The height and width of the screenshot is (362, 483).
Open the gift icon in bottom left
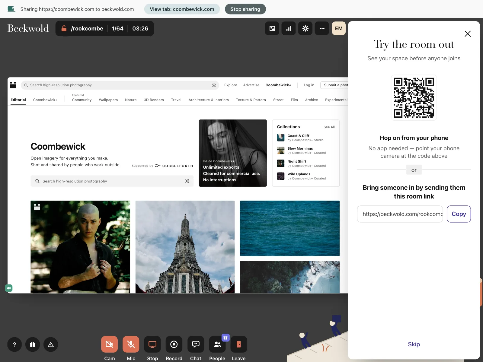pos(33,345)
